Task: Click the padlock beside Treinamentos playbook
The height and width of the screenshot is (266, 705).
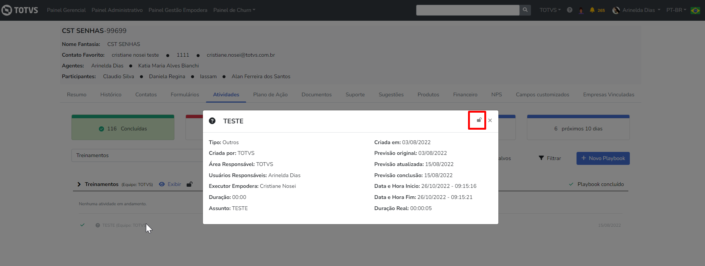Action: (x=189, y=184)
